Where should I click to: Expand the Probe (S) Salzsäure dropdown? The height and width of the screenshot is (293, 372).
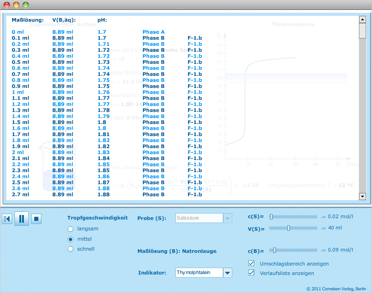pos(228,218)
